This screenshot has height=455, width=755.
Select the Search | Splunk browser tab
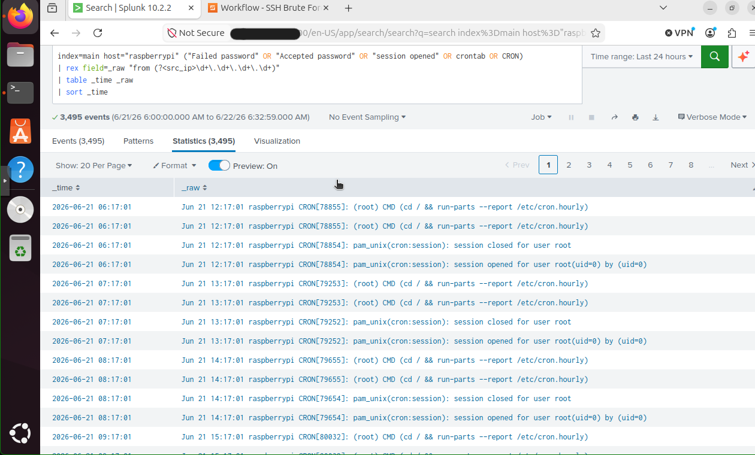pos(133,8)
